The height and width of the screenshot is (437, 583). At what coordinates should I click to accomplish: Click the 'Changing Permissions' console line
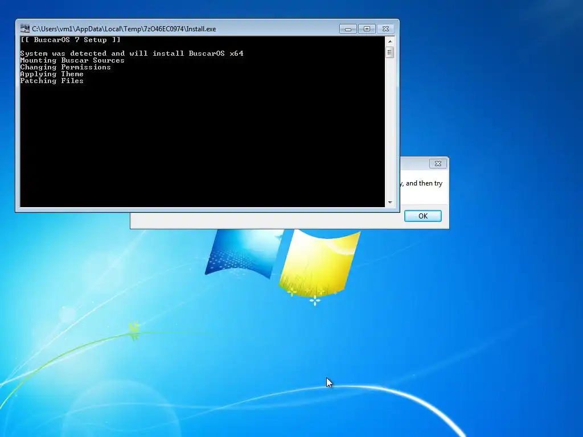[65, 67]
